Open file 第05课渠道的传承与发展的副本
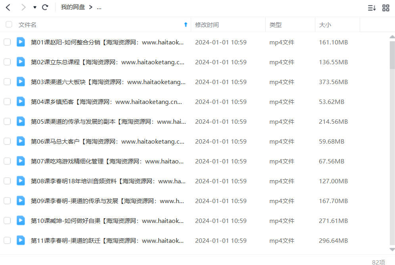 108,122
